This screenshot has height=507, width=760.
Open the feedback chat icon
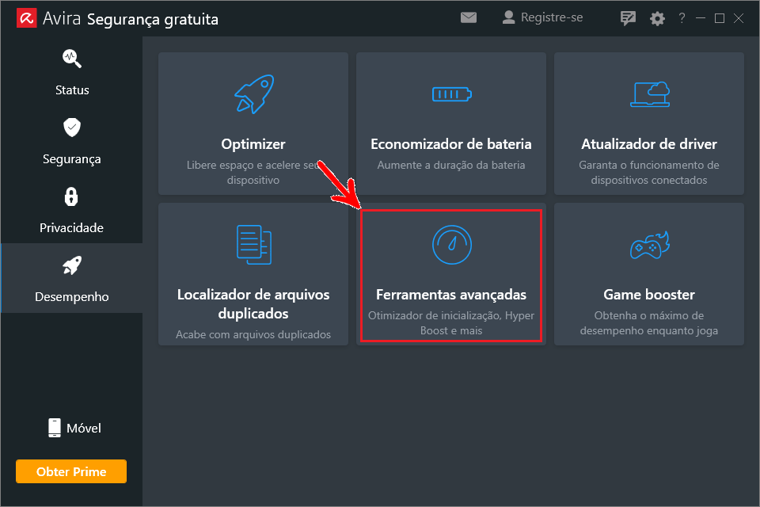pyautogui.click(x=628, y=18)
